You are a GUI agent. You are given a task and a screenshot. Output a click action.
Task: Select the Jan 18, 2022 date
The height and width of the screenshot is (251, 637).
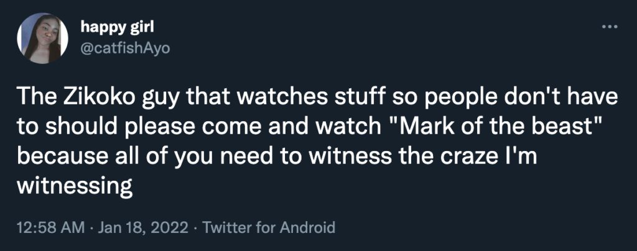pos(144,227)
